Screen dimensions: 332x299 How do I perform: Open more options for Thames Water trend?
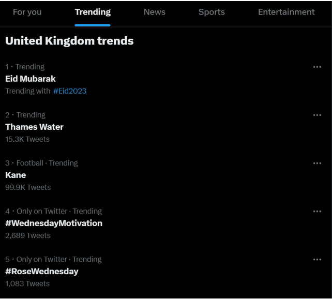[317, 115]
